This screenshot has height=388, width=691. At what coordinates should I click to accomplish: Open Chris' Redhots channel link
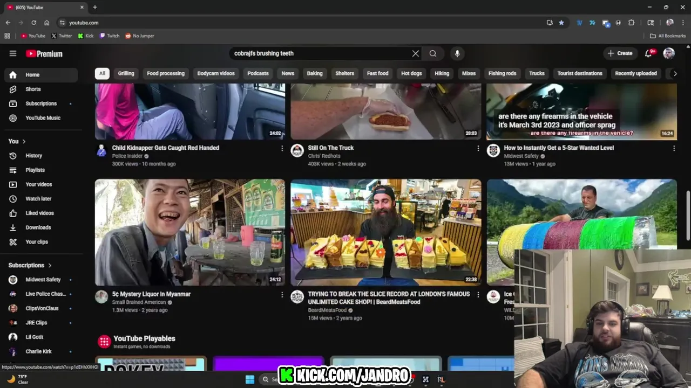point(324,156)
